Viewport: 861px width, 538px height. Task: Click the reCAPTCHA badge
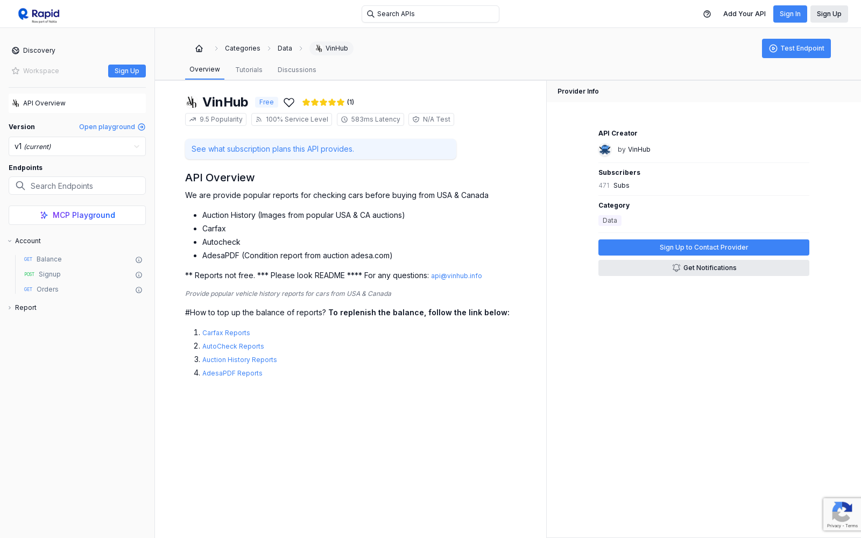[x=842, y=514]
